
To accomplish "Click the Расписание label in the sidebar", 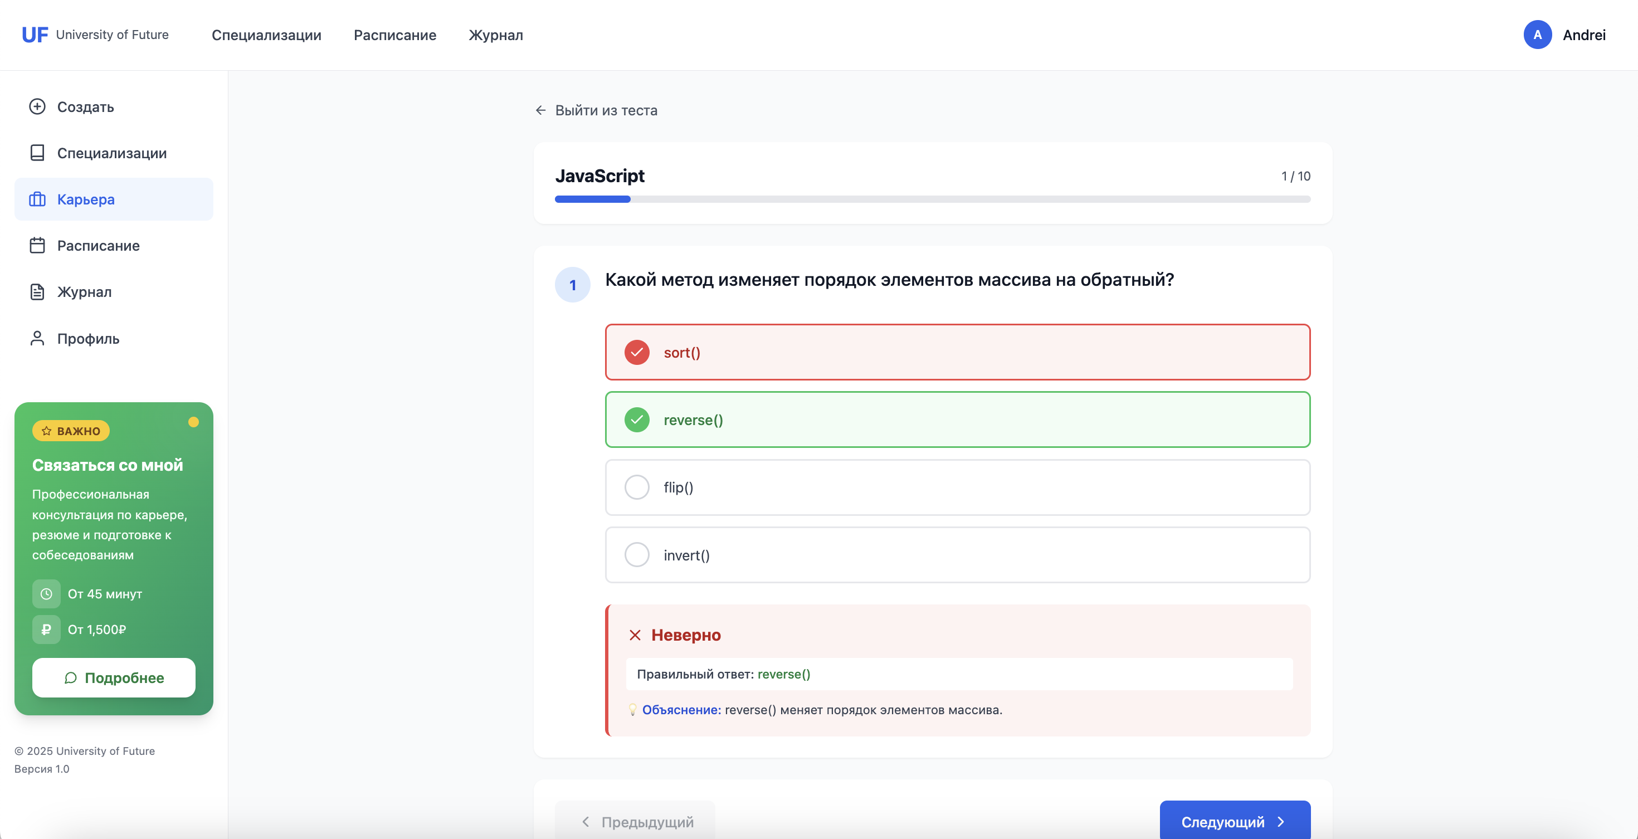I will [x=98, y=245].
